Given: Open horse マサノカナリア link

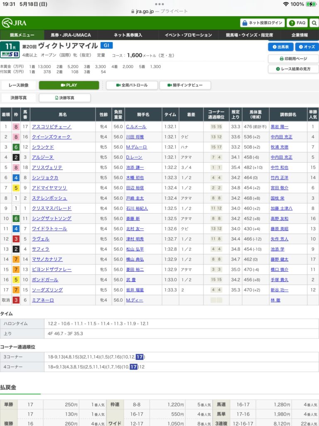Looking at the screenshot, I should click(x=47, y=259).
